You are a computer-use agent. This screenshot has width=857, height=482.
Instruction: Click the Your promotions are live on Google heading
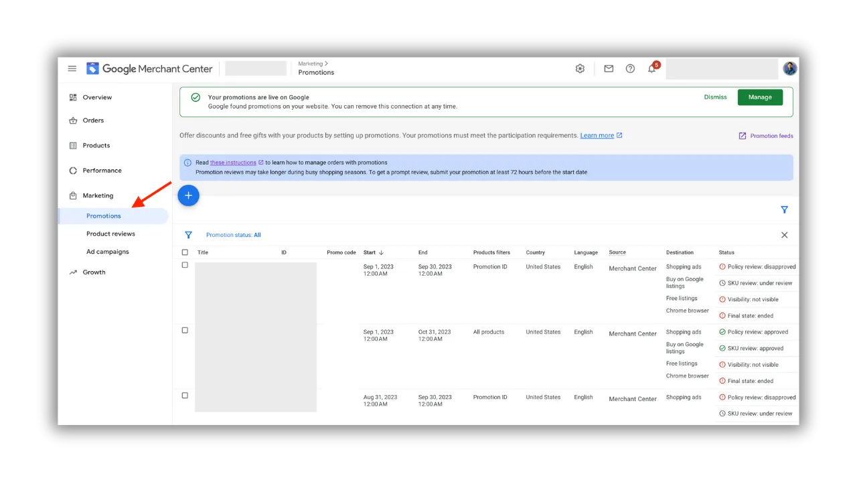[x=258, y=97]
